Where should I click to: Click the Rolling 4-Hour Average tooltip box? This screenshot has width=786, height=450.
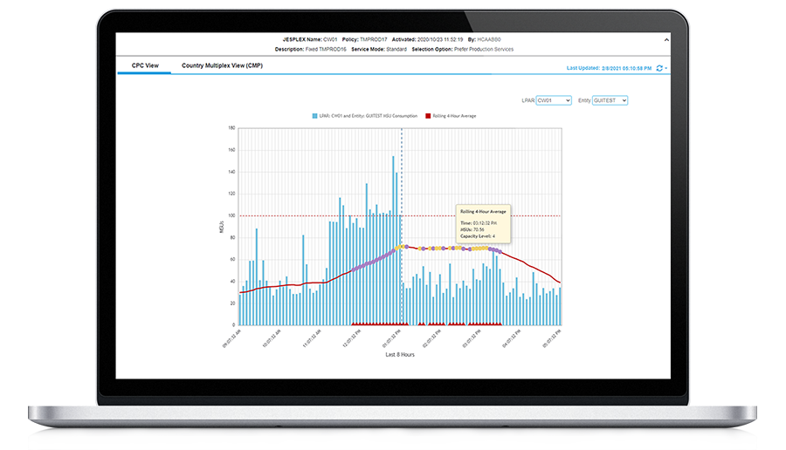pyautogui.click(x=482, y=223)
